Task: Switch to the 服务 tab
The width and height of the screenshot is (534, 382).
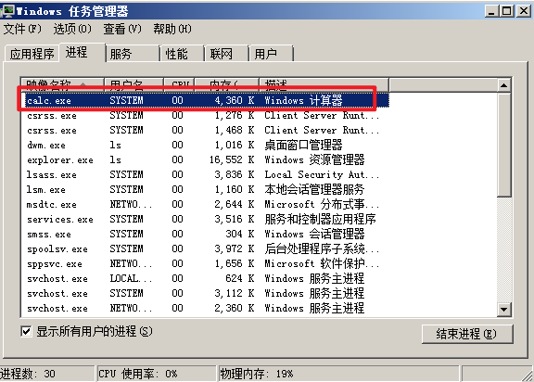Action: (x=133, y=54)
